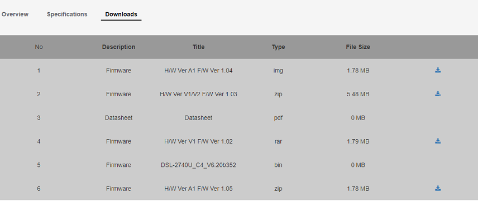
Task: Click the H/W Ver A1 F/W Ver 1.04 title
Action: pyautogui.click(x=198, y=71)
